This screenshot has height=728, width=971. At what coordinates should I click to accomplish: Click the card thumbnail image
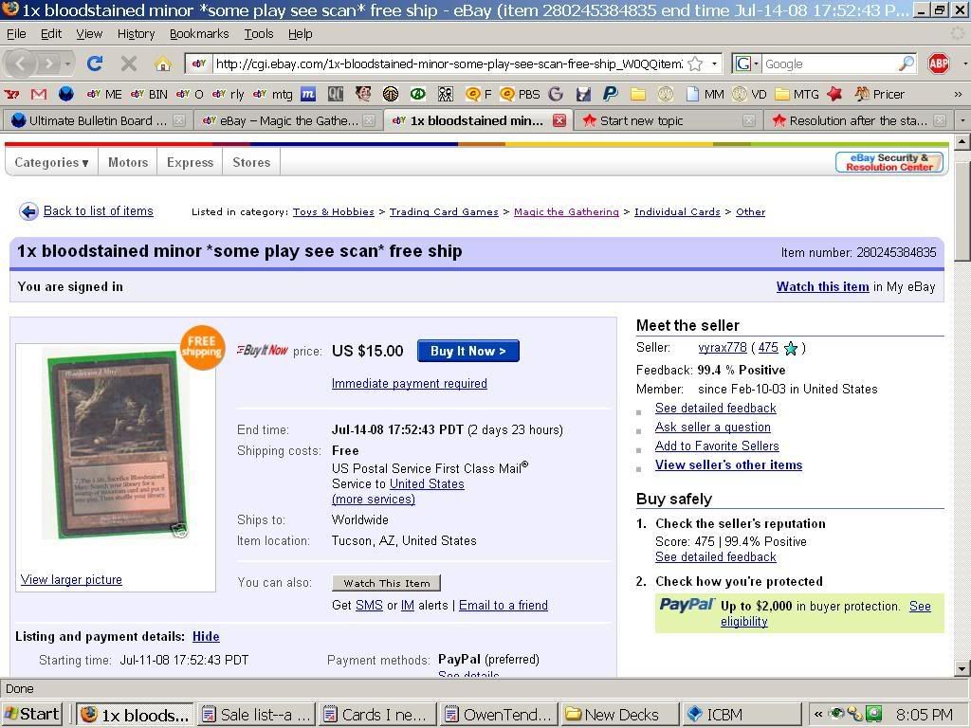(x=116, y=444)
